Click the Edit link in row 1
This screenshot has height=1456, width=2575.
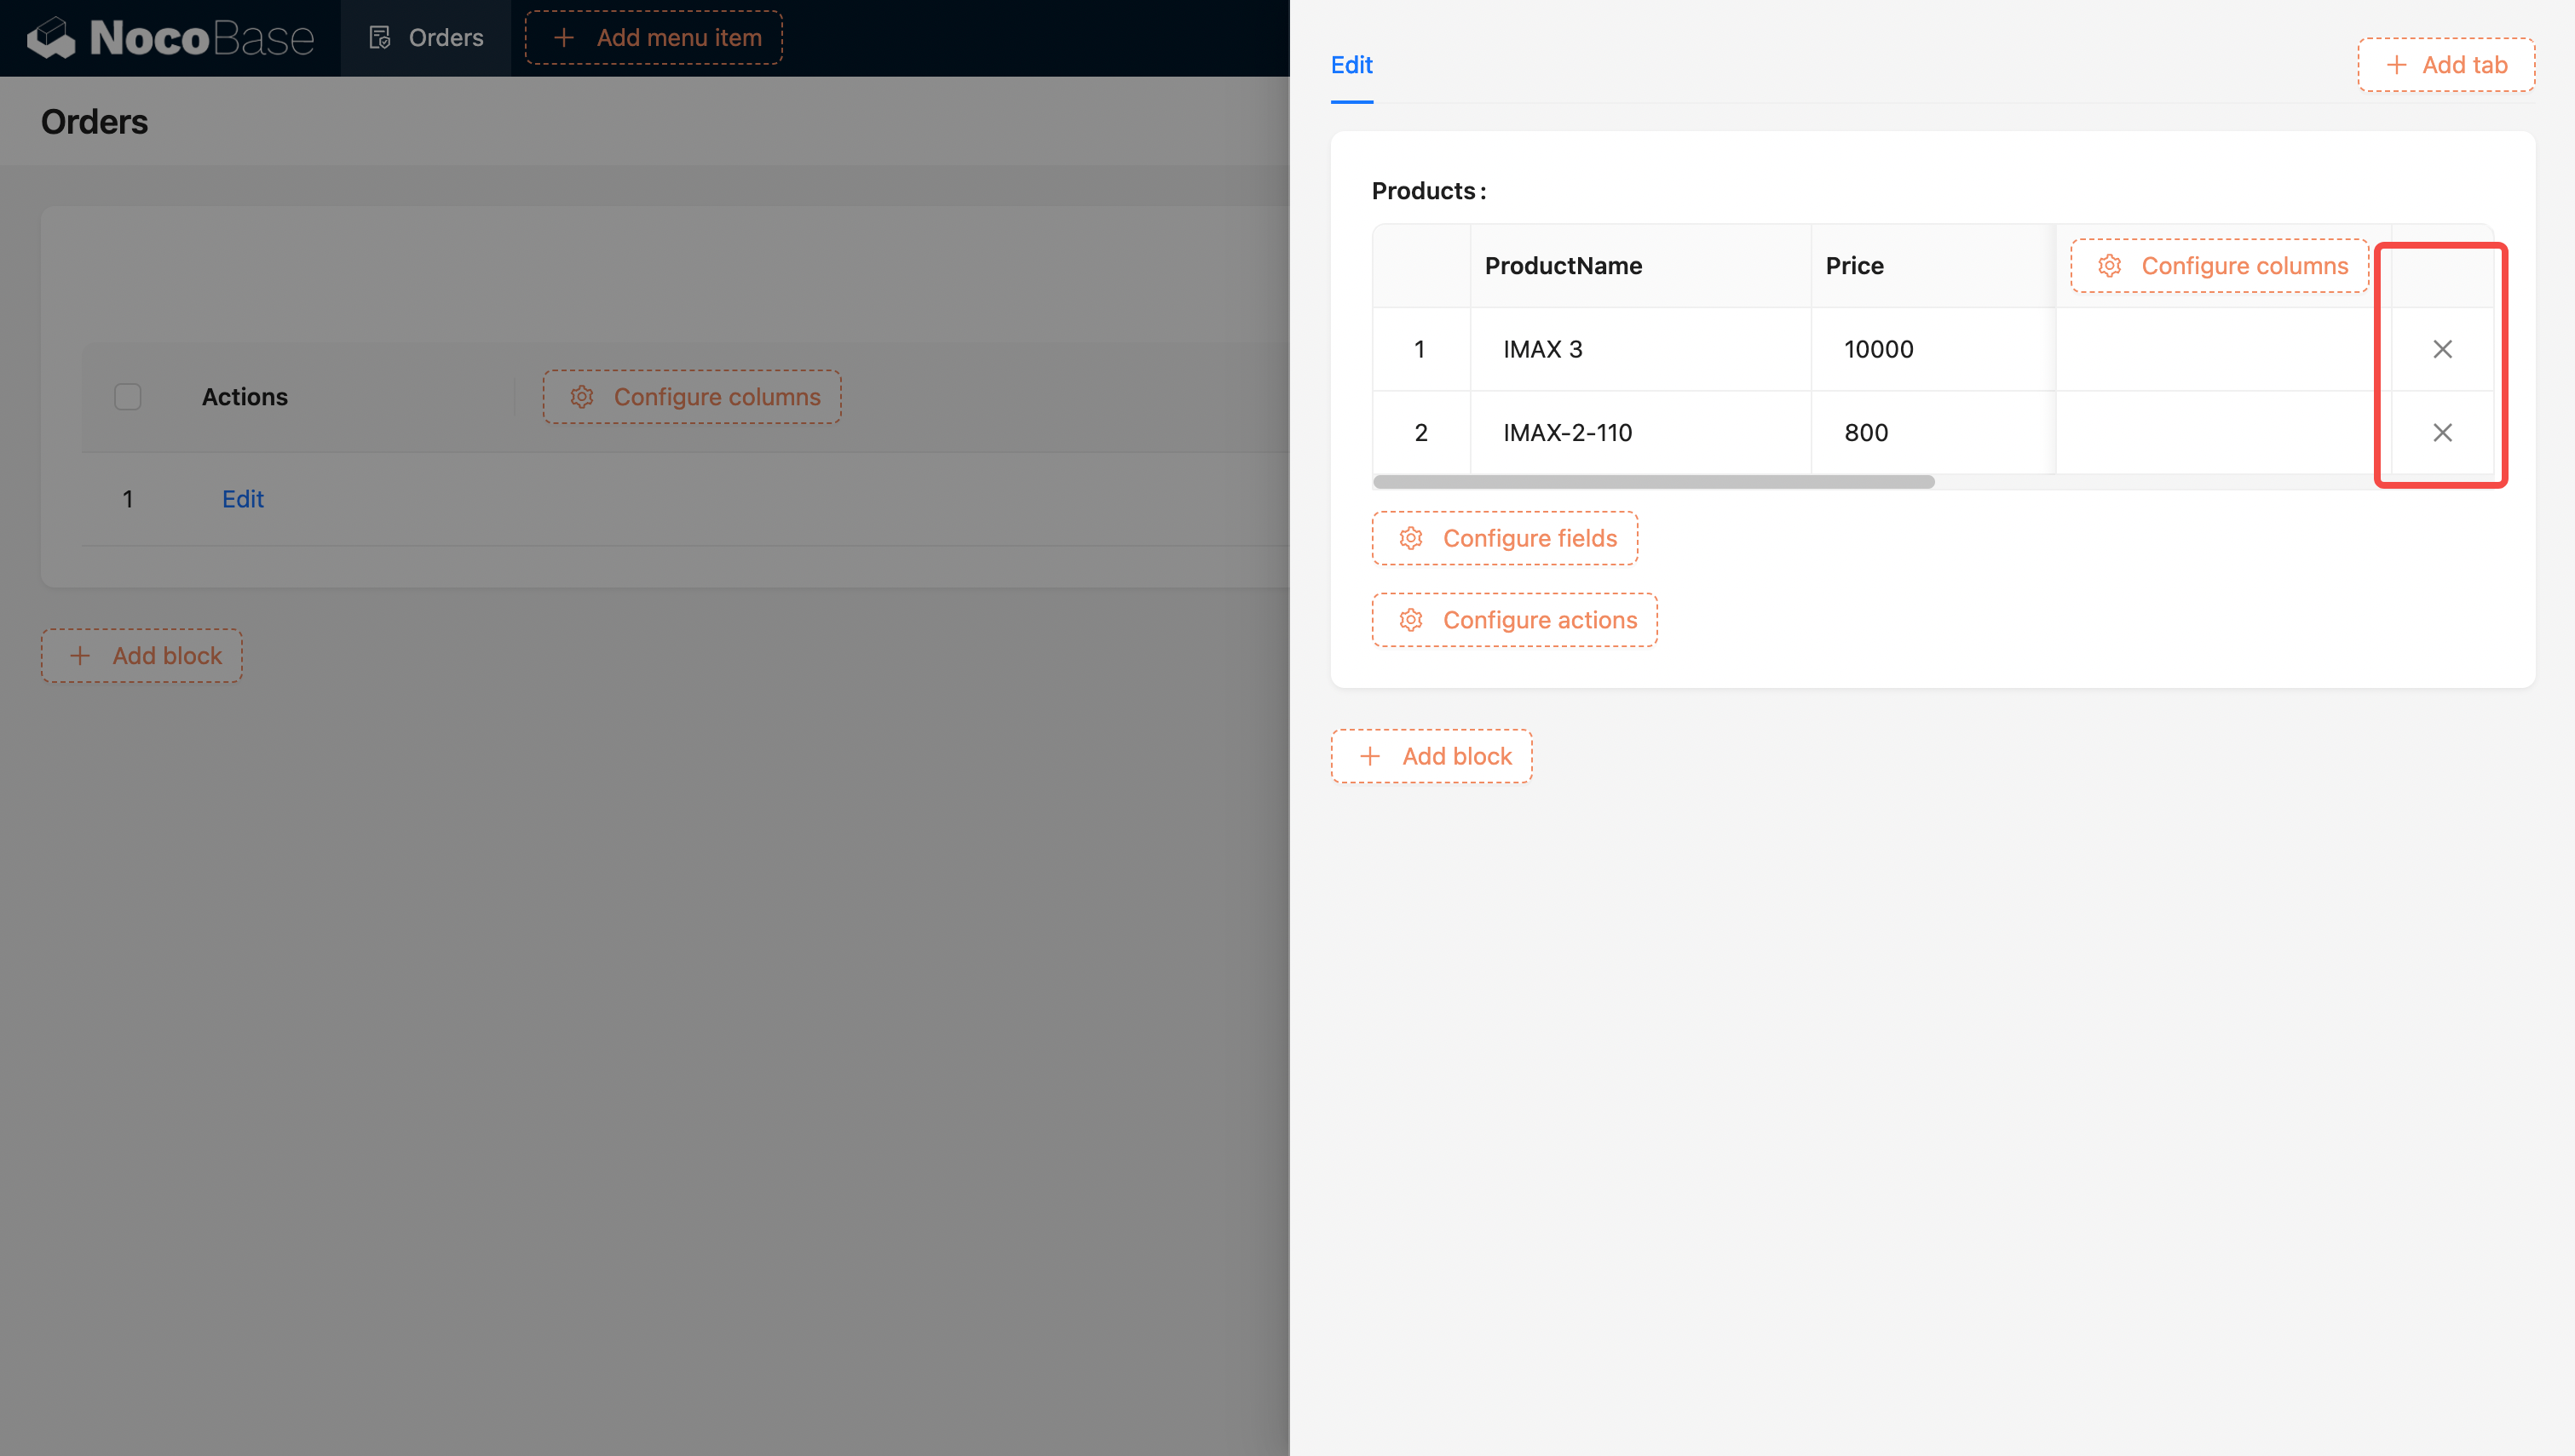pyautogui.click(x=242, y=499)
